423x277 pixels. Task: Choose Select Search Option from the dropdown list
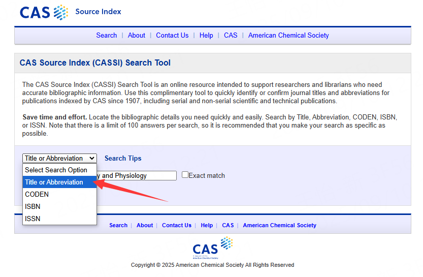click(59, 170)
